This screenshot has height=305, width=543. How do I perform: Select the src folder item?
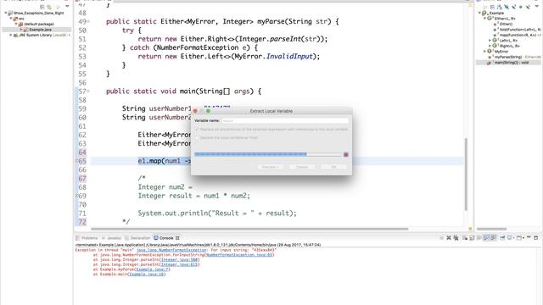point(19,19)
